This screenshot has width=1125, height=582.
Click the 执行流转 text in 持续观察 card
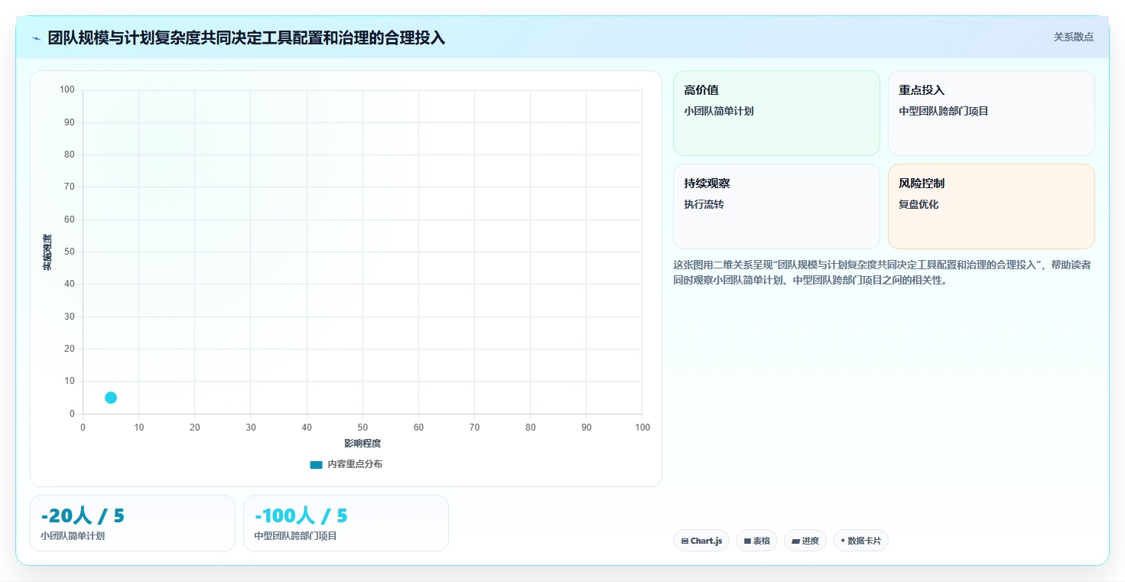click(x=704, y=204)
